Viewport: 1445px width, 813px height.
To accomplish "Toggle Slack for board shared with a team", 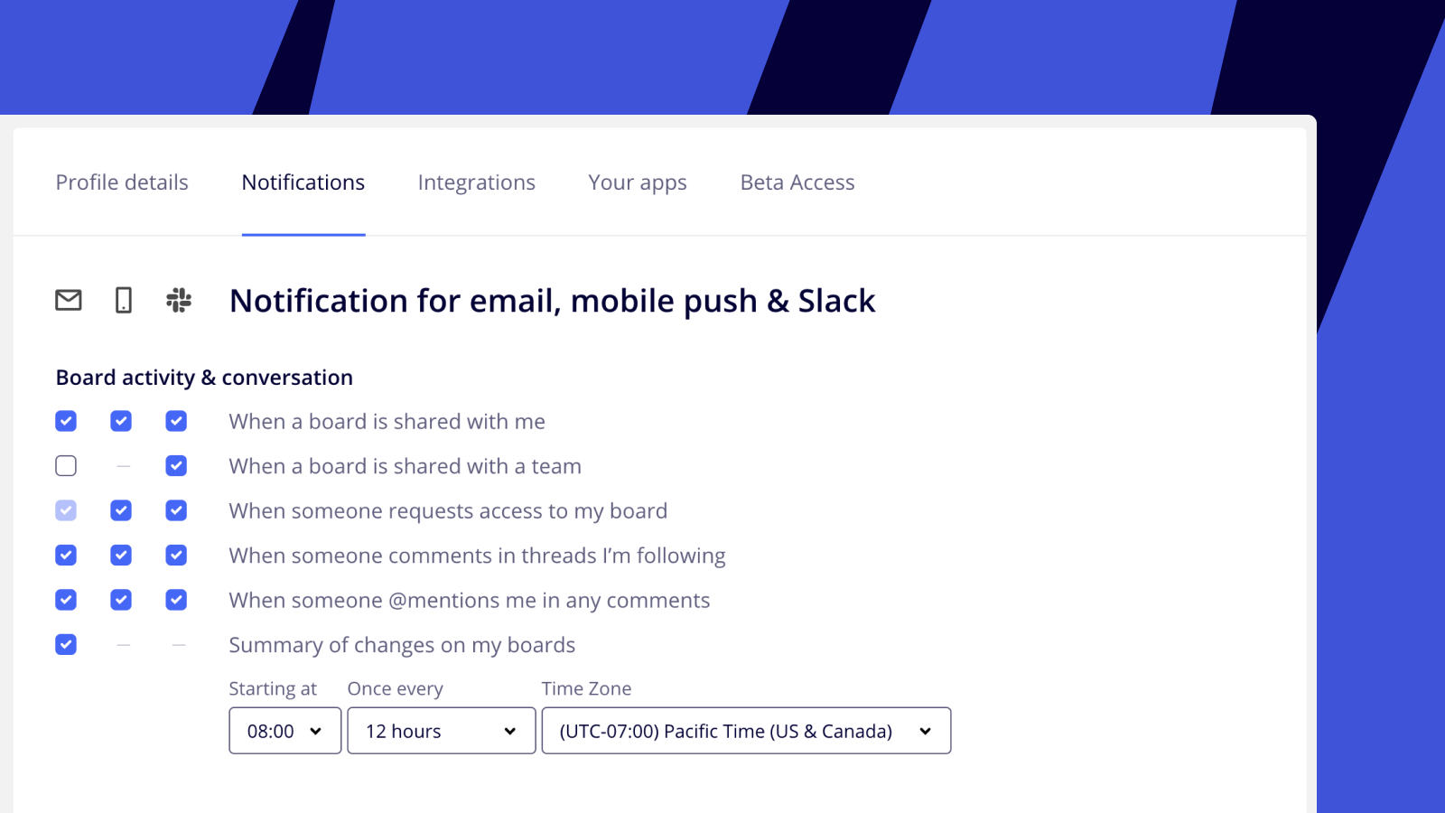I will point(176,466).
